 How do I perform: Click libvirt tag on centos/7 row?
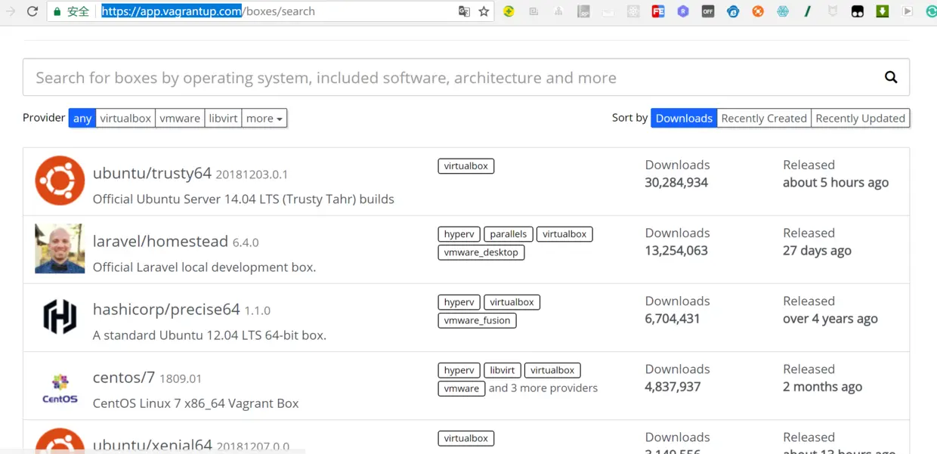[503, 370]
